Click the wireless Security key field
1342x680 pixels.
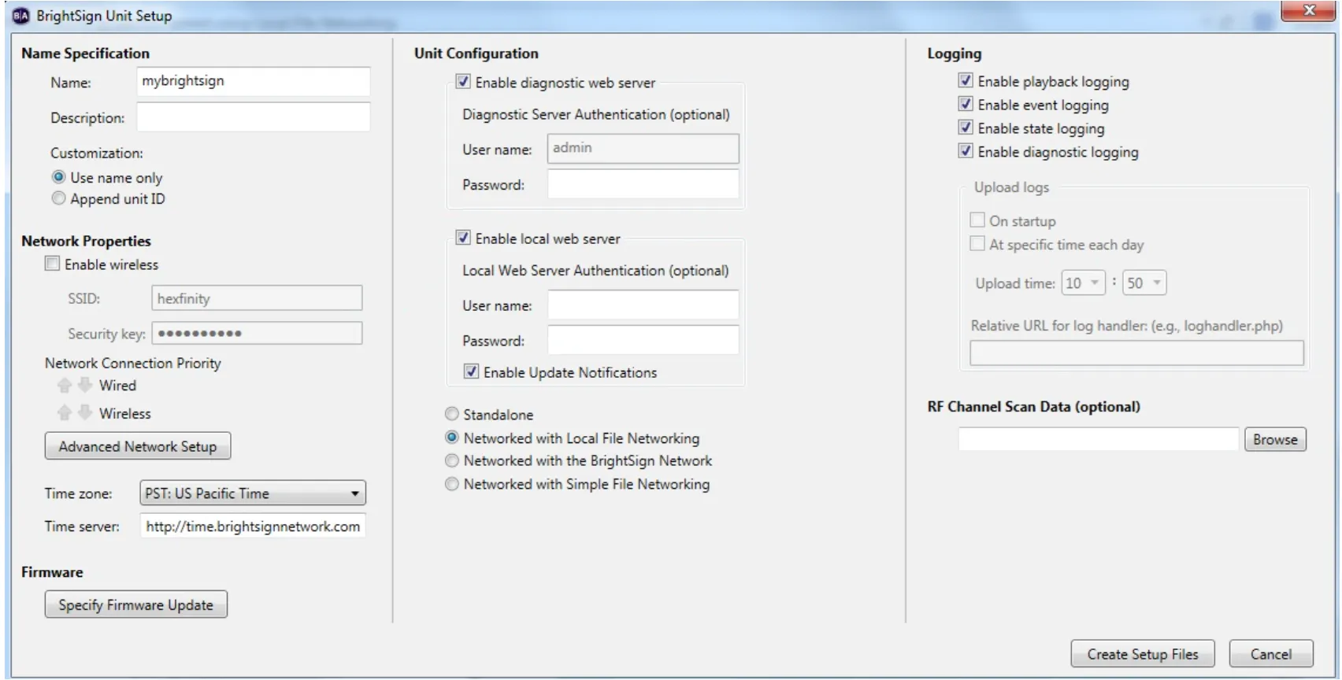pyautogui.click(x=257, y=333)
